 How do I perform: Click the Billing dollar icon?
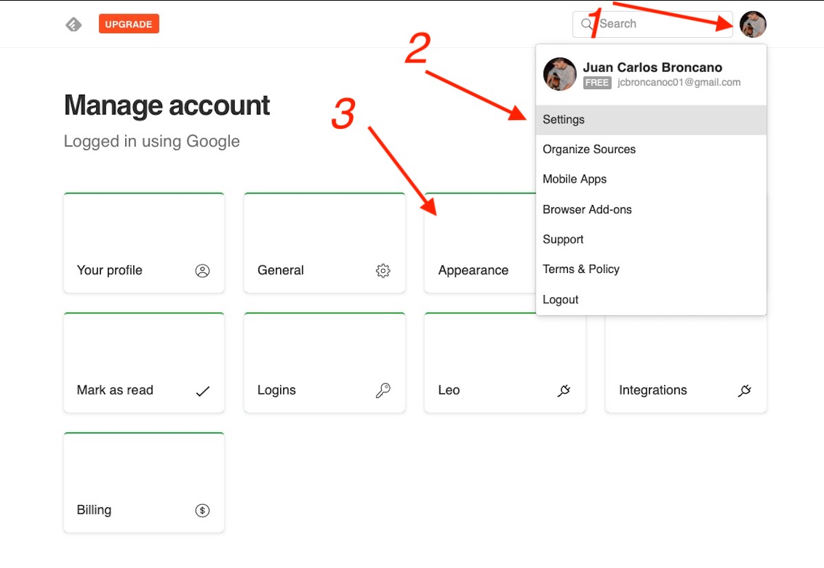(x=202, y=510)
